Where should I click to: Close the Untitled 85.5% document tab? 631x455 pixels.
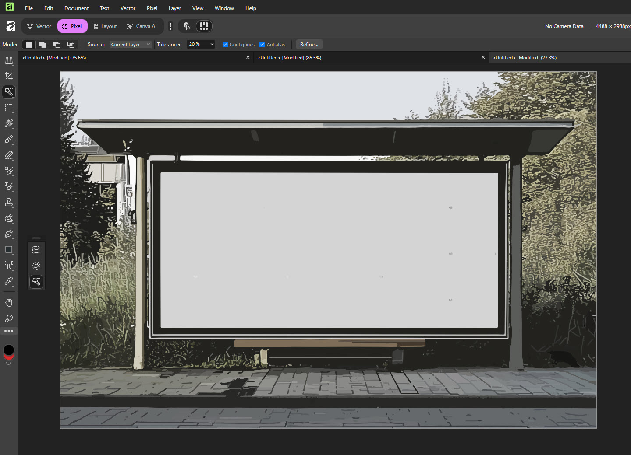[x=483, y=58]
